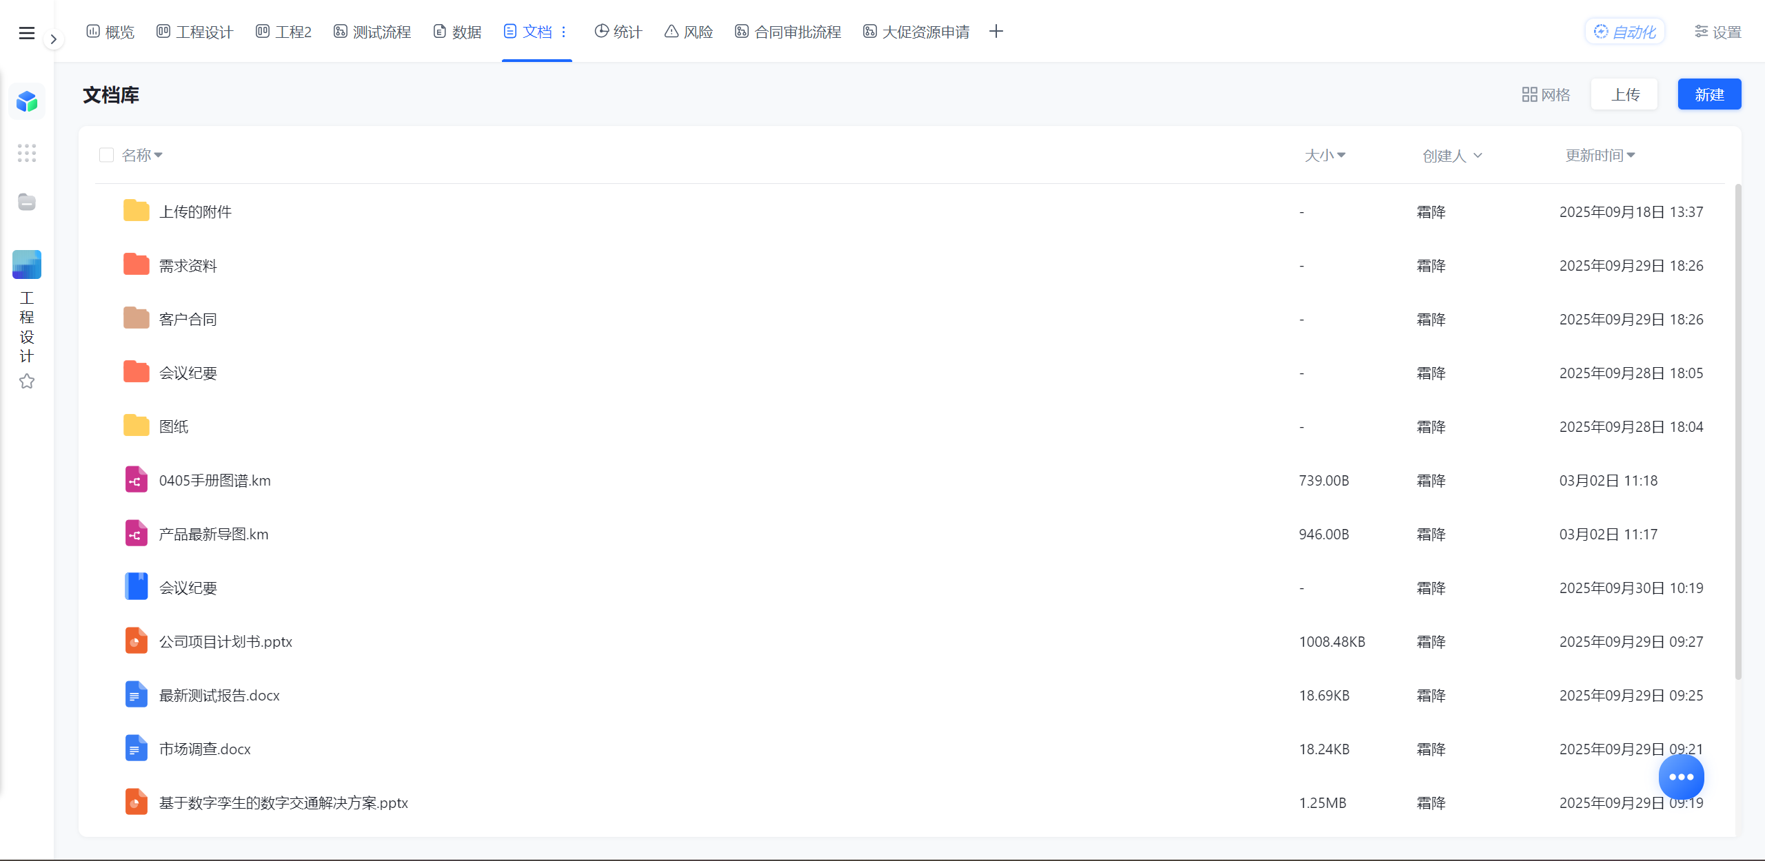Viewport: 1765px width, 861px height.
Task: Open the 图纸 folder name
Action: coord(174,426)
